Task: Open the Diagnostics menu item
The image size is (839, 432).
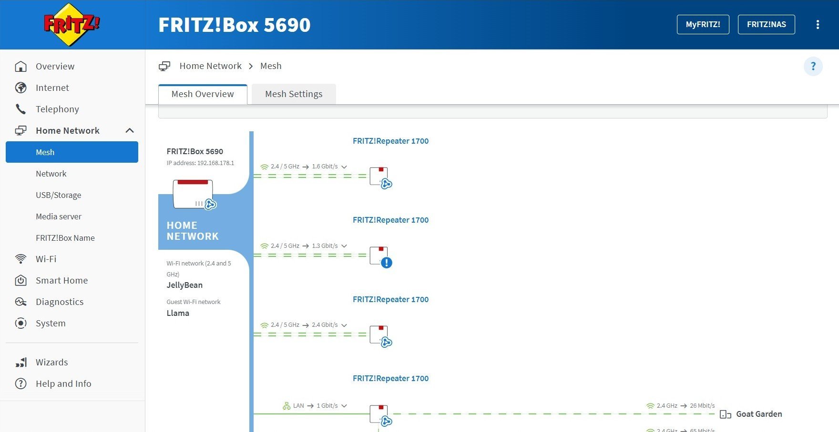Action: point(60,302)
